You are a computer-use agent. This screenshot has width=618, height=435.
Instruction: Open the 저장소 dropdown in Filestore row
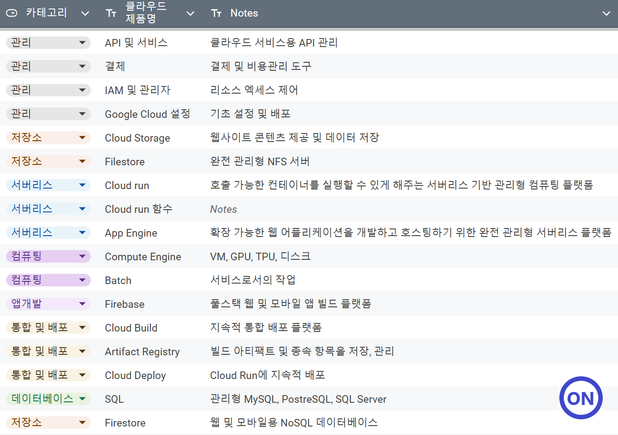[48, 161]
